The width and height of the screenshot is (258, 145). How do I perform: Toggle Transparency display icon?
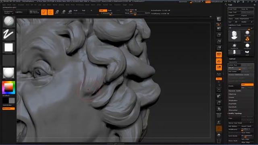click(x=218, y=122)
